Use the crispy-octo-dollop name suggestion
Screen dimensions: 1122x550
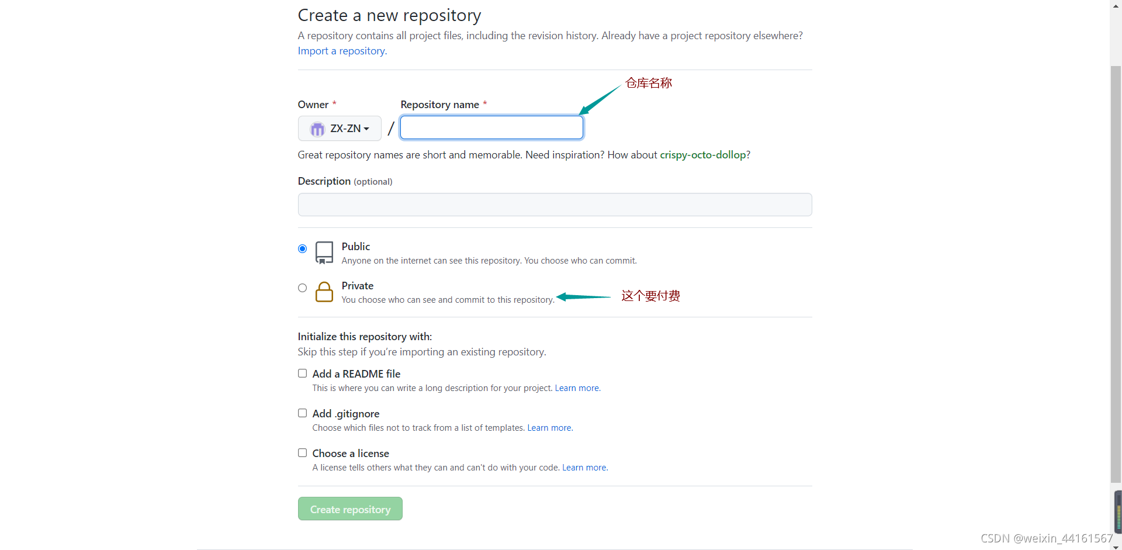pyautogui.click(x=703, y=155)
